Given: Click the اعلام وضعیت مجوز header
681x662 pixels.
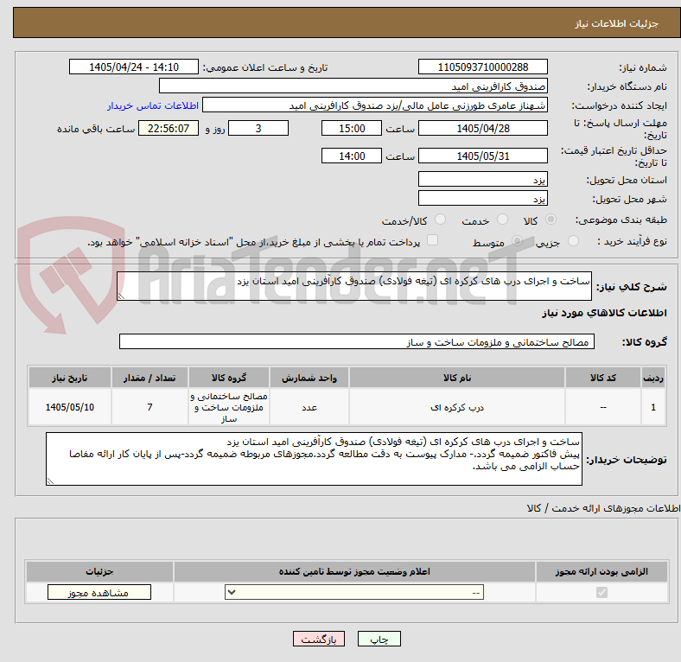Looking at the screenshot, I should (354, 571).
